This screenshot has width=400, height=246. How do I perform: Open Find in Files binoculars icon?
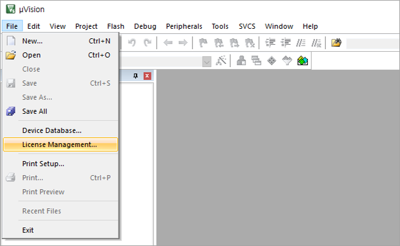(x=336, y=43)
